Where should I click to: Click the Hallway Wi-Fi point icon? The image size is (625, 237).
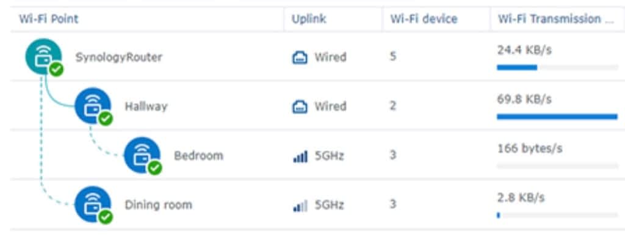tap(93, 106)
